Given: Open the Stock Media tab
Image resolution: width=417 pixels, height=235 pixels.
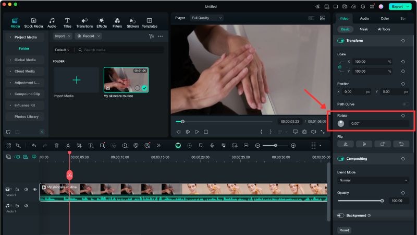Looking at the screenshot, I should [33, 23].
